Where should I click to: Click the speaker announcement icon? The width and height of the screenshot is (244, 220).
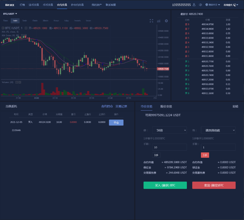pos(200,5)
